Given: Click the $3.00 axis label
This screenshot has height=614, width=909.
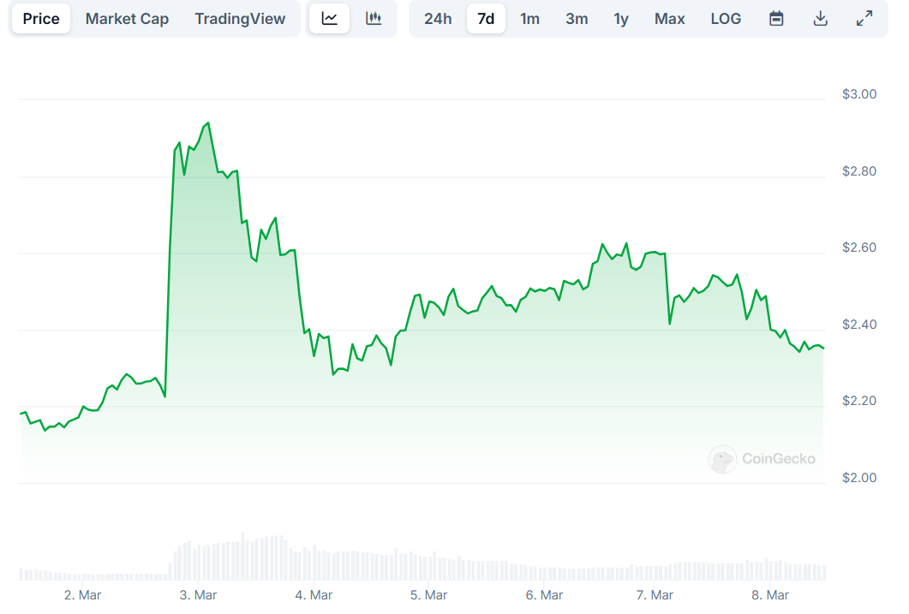Looking at the screenshot, I should (859, 94).
